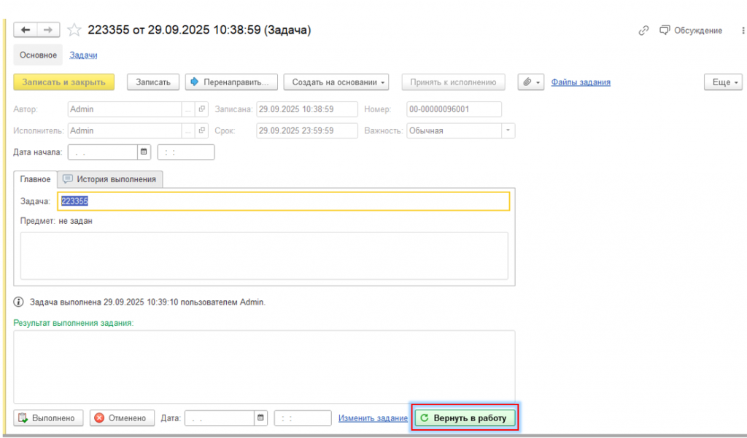Click the Номер field
This screenshot has width=747, height=438.
pyautogui.click(x=454, y=109)
